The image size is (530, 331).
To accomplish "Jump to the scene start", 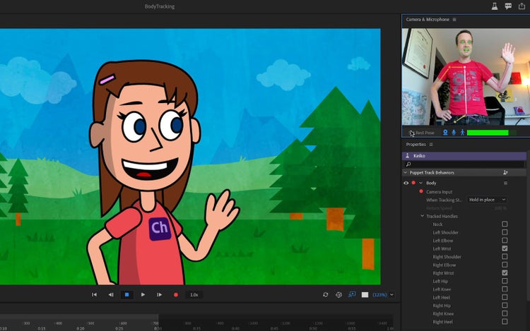I will [94, 294].
